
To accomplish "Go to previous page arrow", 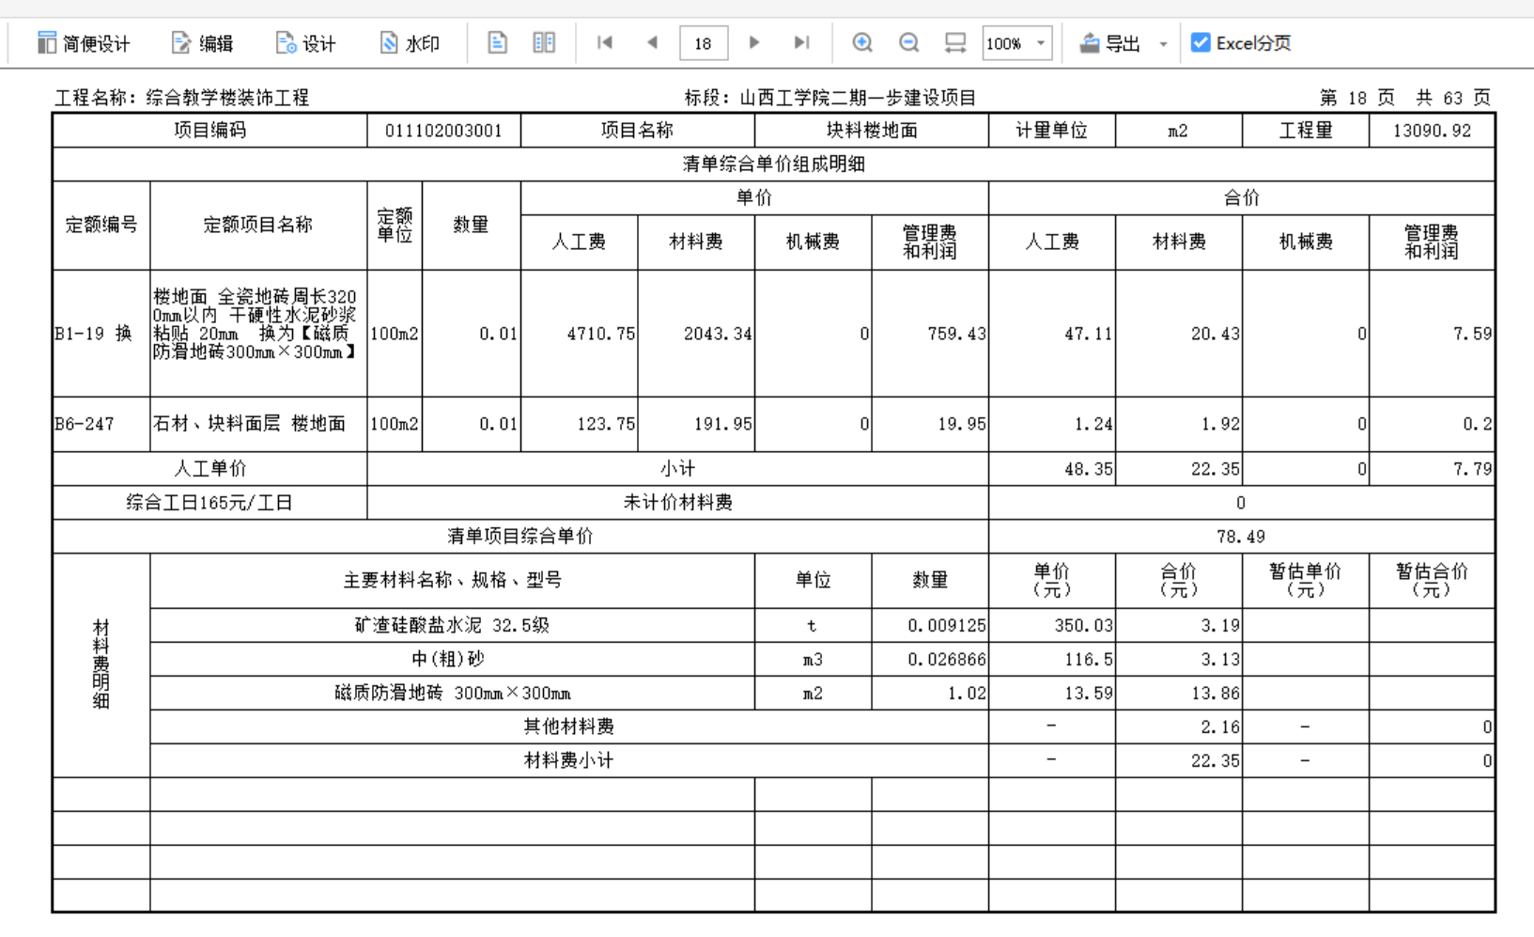I will click(x=652, y=43).
